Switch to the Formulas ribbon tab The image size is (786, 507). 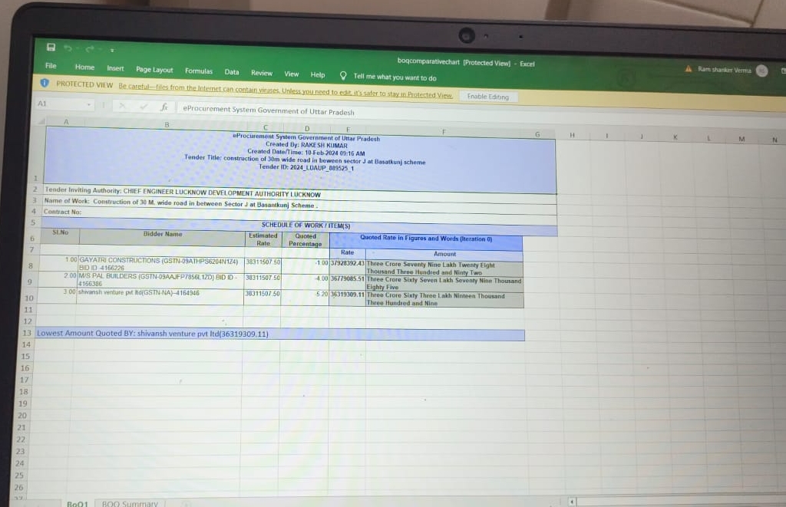(x=199, y=71)
